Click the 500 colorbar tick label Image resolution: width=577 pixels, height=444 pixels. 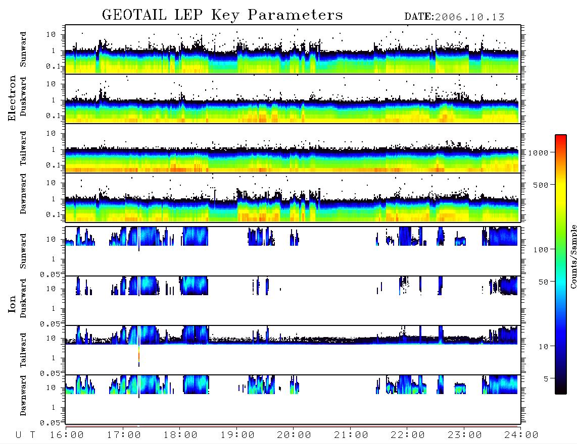[x=541, y=185]
